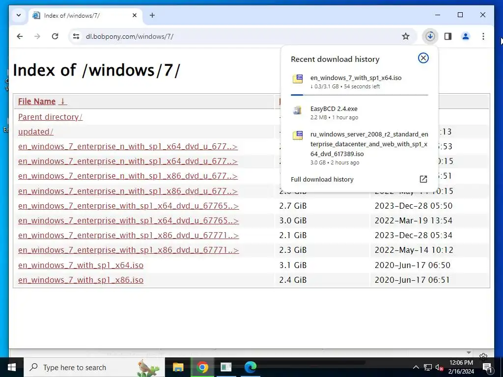This screenshot has height=377, width=503.
Task: Click the ru_windows_server_2008_r2 download entry name
Action: point(369,144)
